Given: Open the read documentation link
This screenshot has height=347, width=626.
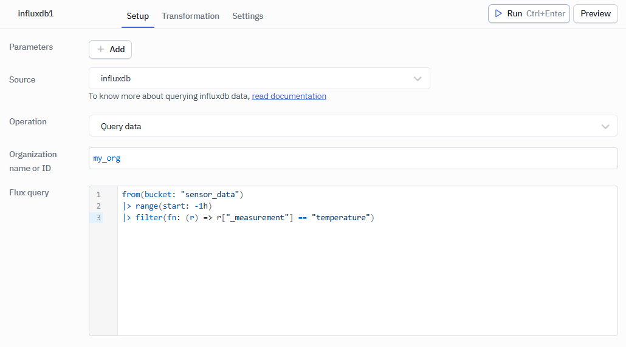Looking at the screenshot, I should pos(289,96).
